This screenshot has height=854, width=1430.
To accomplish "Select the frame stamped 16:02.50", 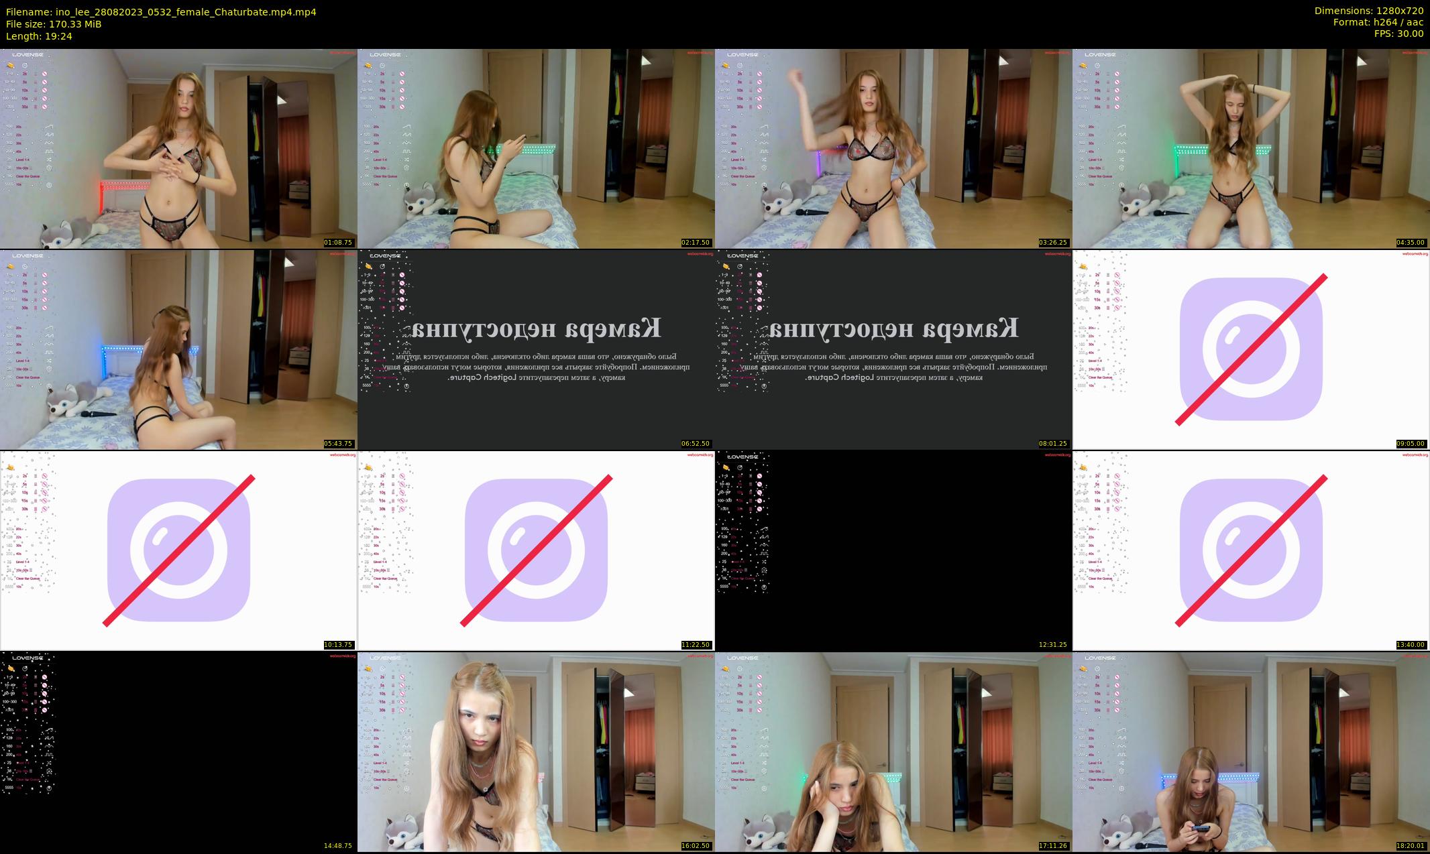I will pyautogui.click(x=536, y=751).
